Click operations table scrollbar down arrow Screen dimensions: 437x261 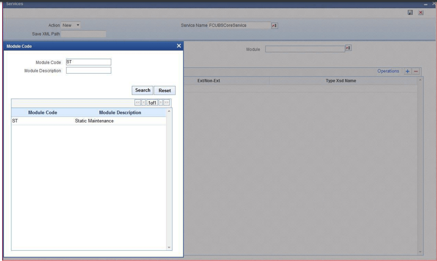(420, 251)
